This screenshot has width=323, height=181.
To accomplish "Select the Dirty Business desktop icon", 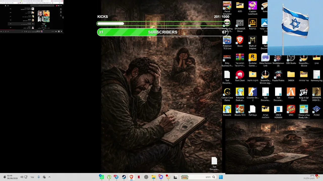I will [227, 60].
